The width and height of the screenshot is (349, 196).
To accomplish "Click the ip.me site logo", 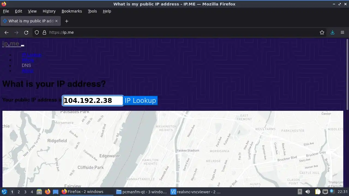I will click(x=11, y=44).
